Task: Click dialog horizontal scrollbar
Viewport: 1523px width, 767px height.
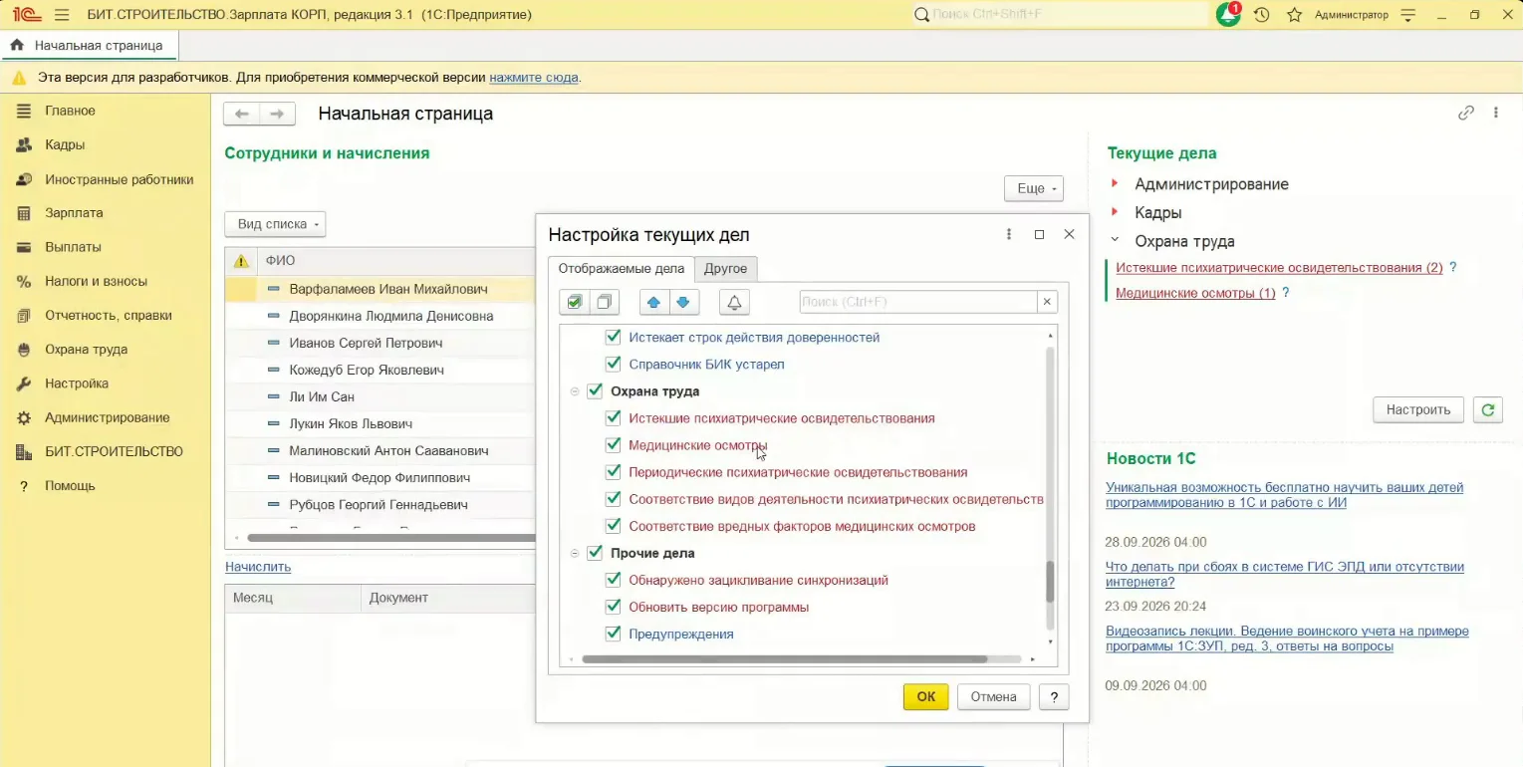Action: pyautogui.click(x=784, y=659)
